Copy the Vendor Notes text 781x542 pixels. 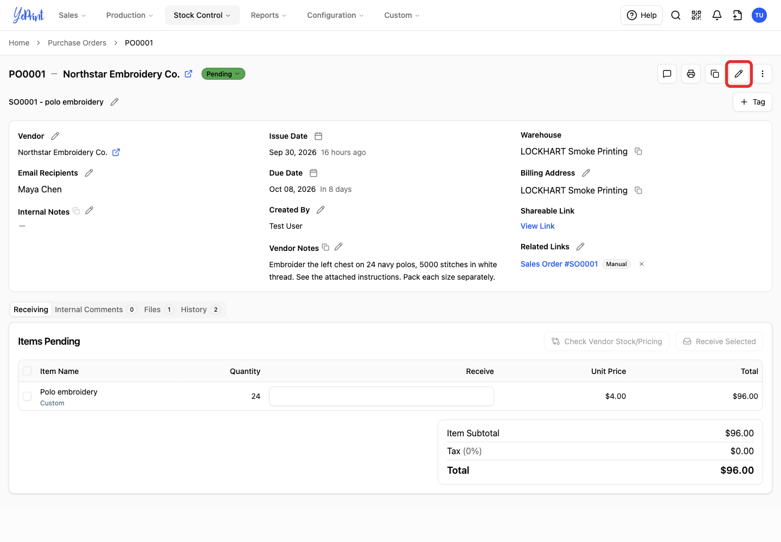(325, 247)
